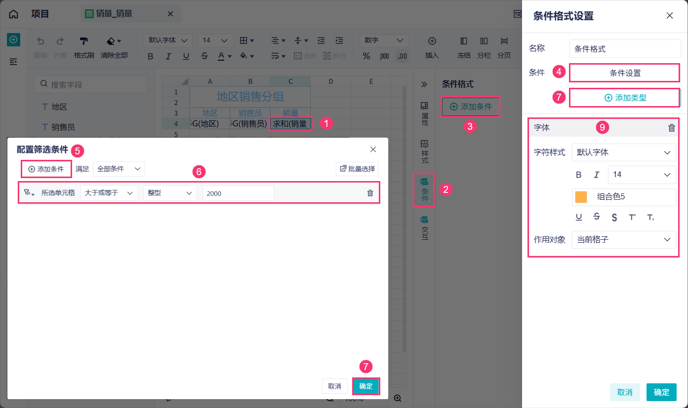This screenshot has width=688, height=408.
Task: Open the 项目 item in top bar
Action: pyautogui.click(x=40, y=14)
